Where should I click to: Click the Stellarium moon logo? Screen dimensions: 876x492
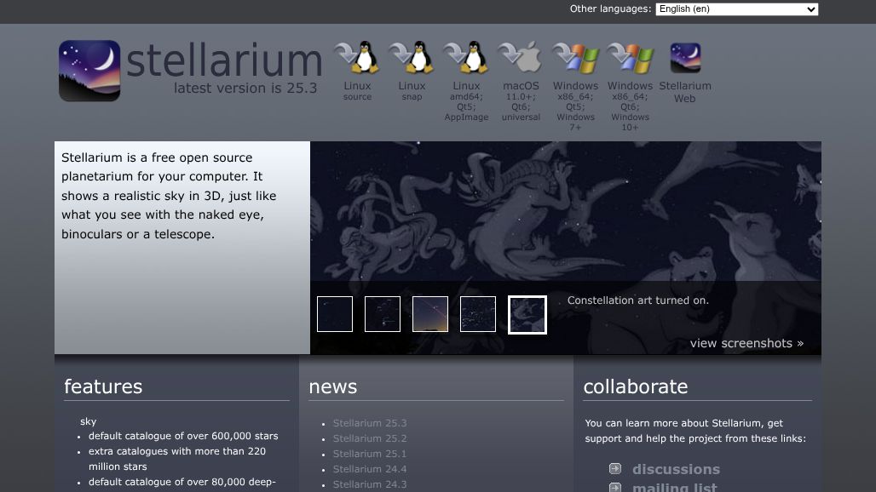(89, 71)
